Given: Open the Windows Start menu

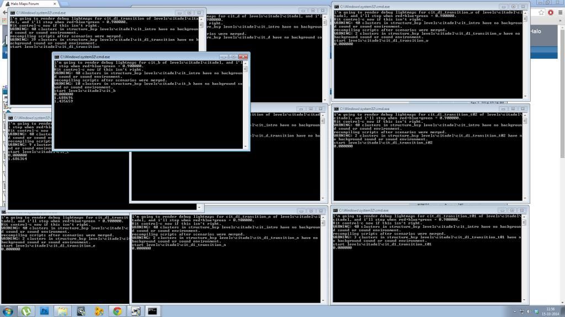Looking at the screenshot, I should point(7,311).
